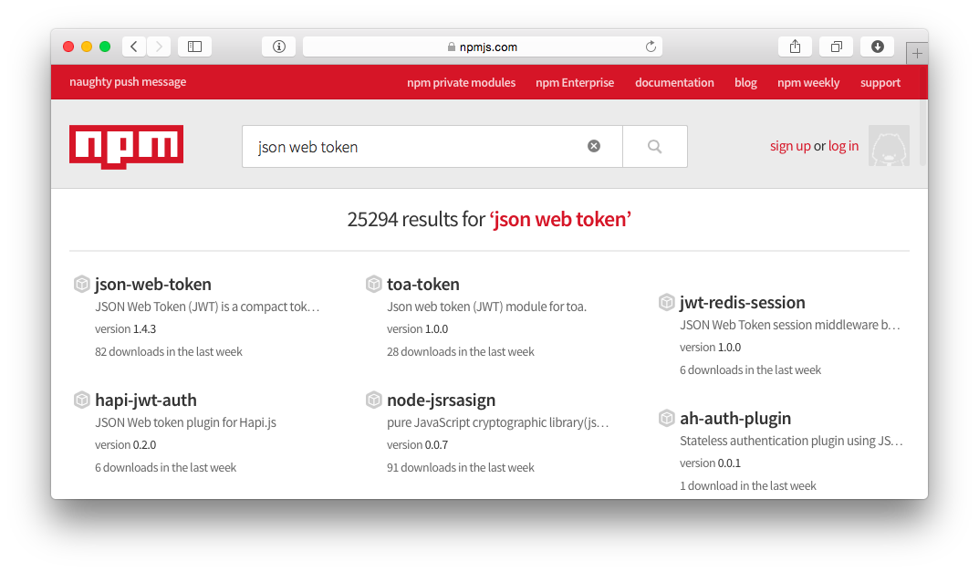This screenshot has height=572, width=979.
Task: Select '91 downloads in the last week'
Action: pos(461,468)
